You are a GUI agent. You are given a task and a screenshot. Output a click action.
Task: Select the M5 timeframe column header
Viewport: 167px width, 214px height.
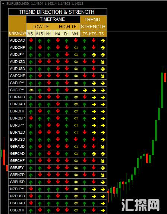click(x=31, y=33)
